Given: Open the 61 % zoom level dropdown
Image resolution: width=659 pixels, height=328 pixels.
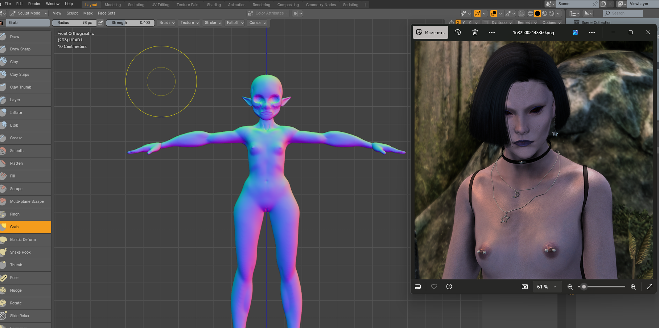Looking at the screenshot, I should click(x=547, y=287).
